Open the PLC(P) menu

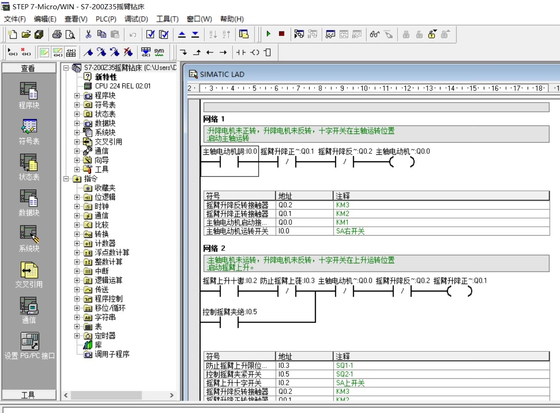pos(106,19)
